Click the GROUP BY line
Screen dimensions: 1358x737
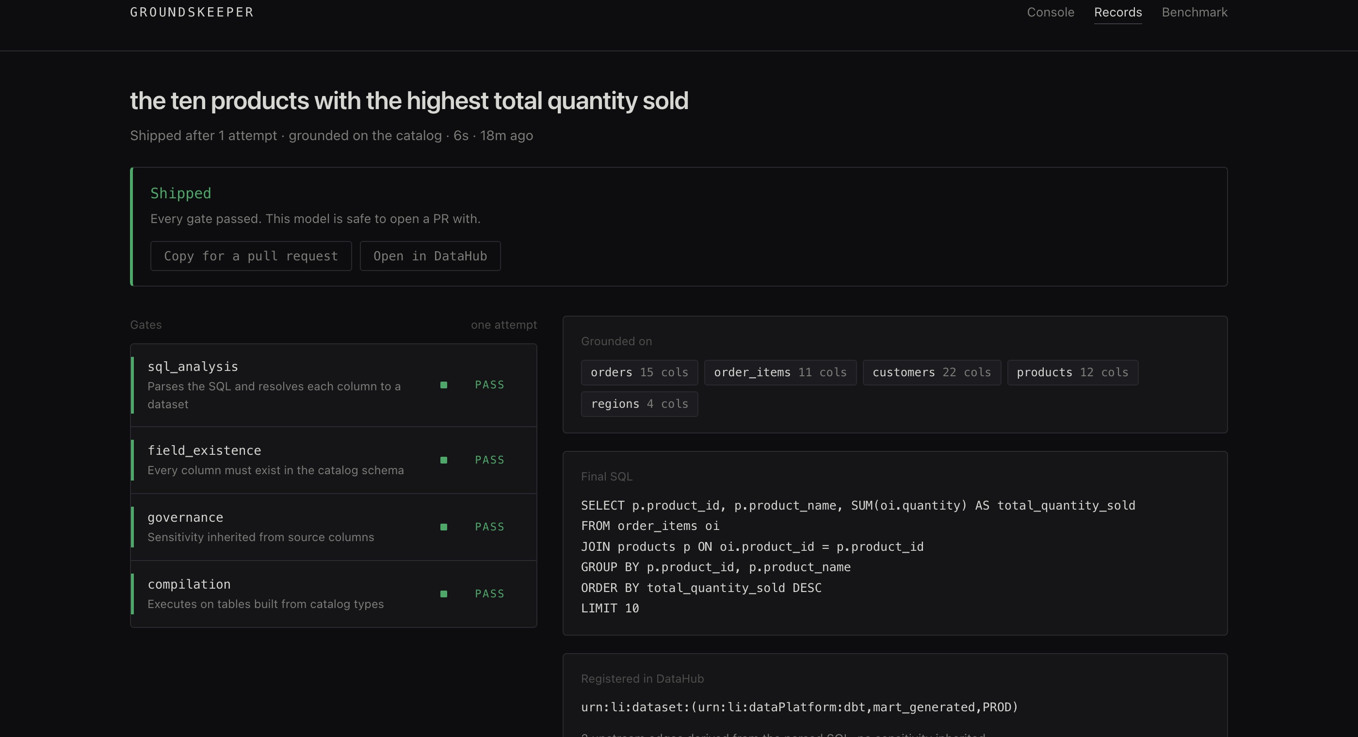(715, 568)
